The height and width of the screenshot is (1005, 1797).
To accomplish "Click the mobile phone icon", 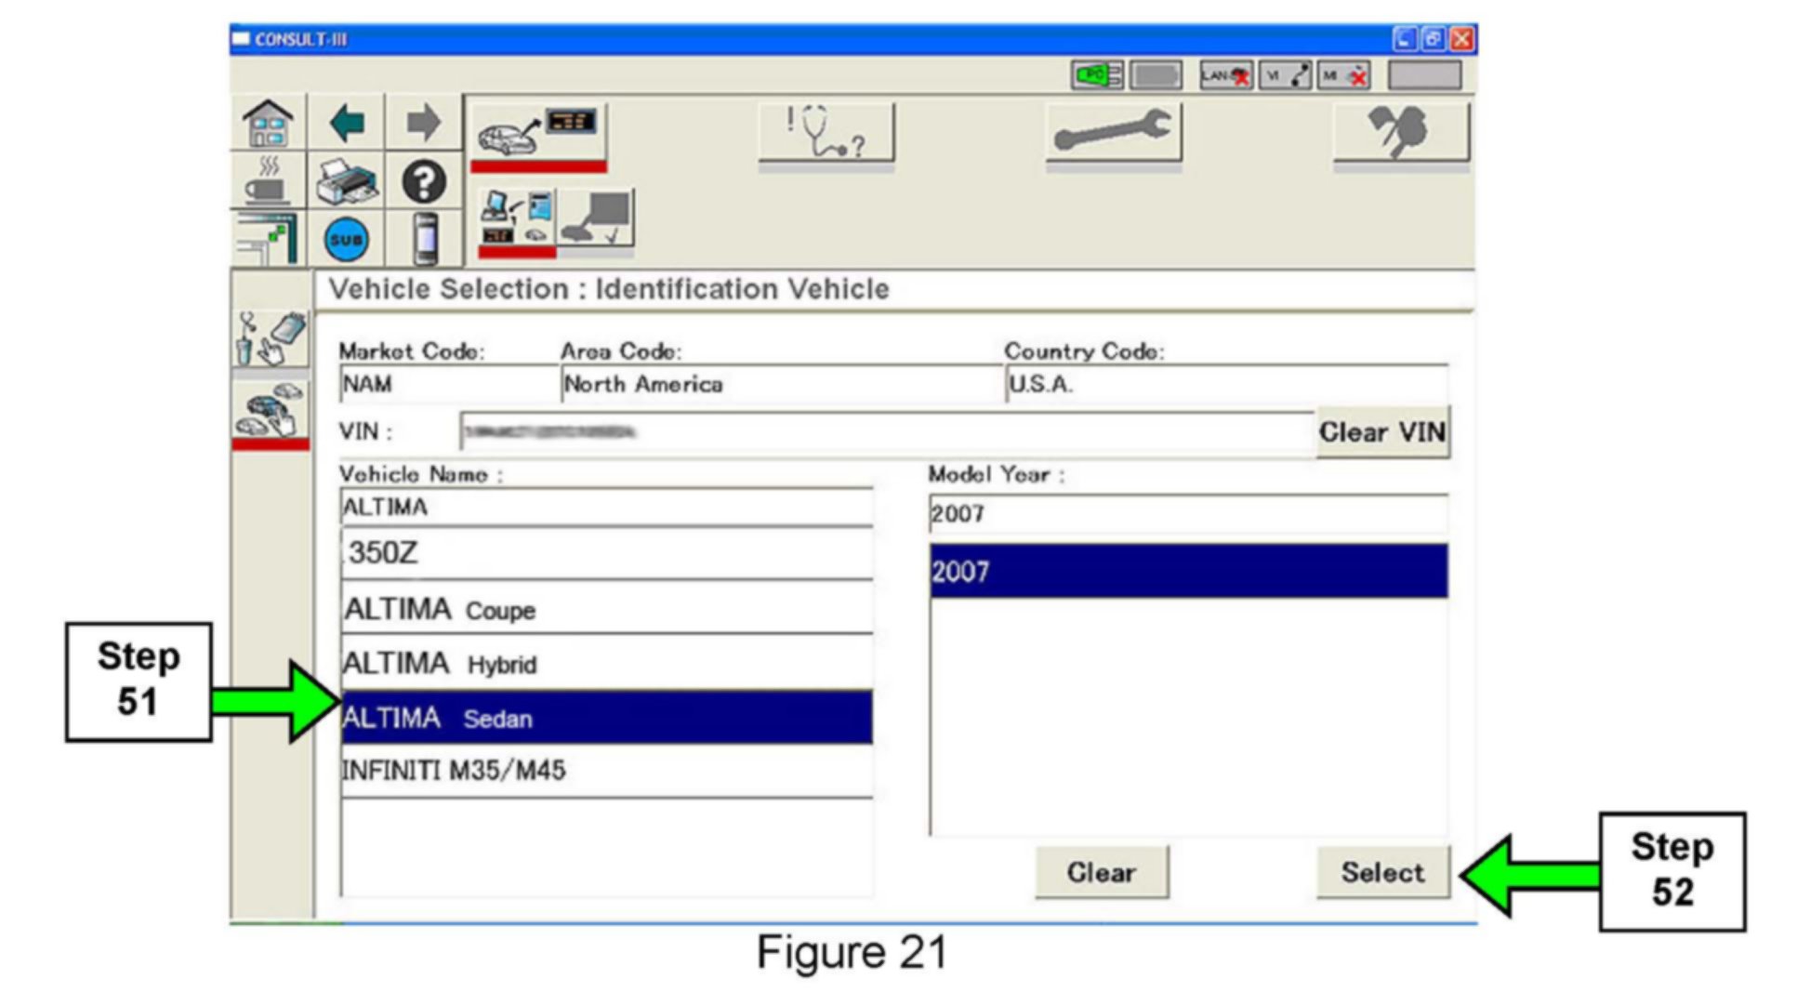I will pyautogui.click(x=425, y=240).
